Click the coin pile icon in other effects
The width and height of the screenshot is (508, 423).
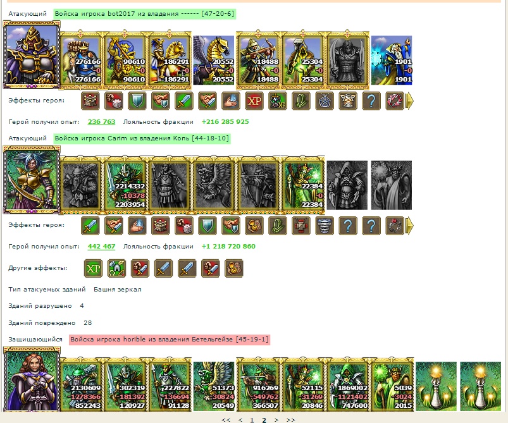point(233,269)
